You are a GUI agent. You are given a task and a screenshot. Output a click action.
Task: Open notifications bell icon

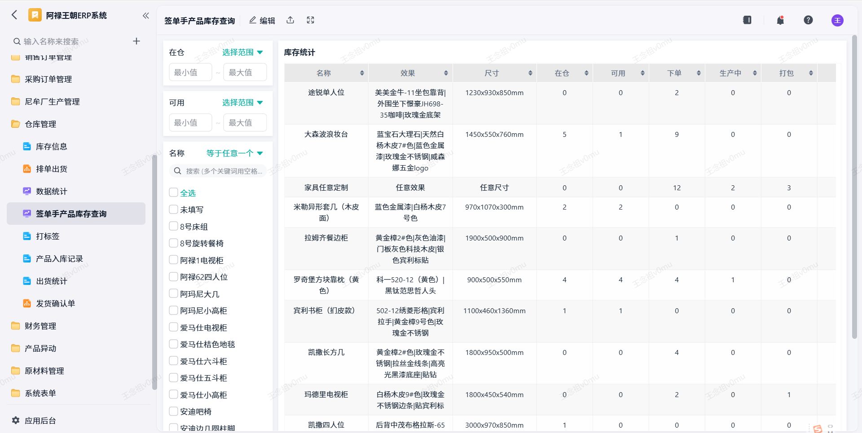(780, 20)
